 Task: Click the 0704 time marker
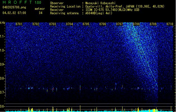coord(69,24)
